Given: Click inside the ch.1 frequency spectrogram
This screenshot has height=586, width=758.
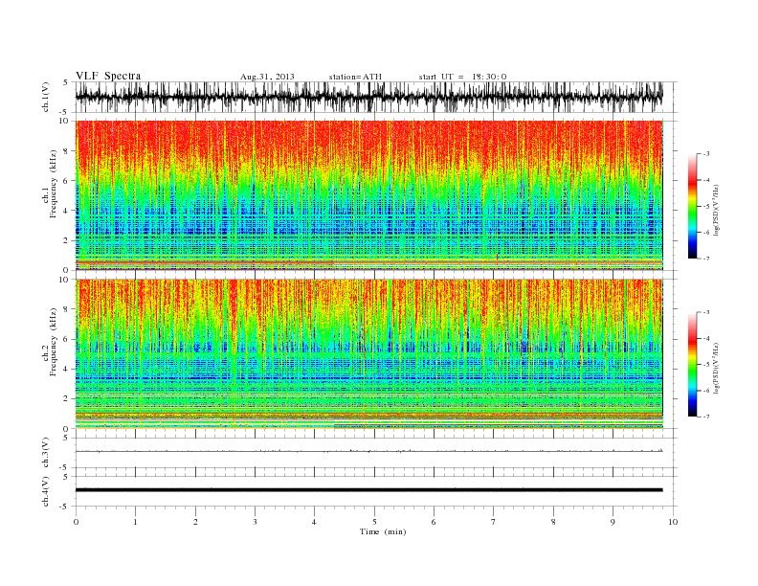Looking at the screenshot, I should pos(368,195).
